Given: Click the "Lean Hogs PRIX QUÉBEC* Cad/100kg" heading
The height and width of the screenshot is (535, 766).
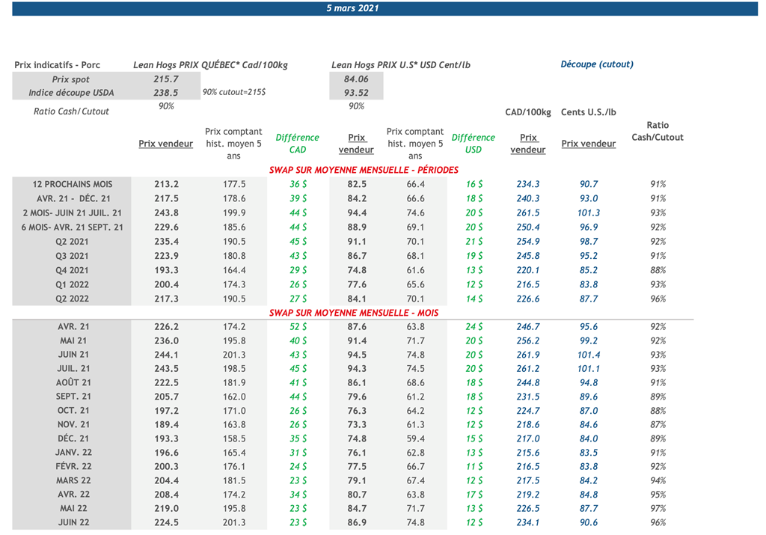Looking at the screenshot, I should click(210, 65).
